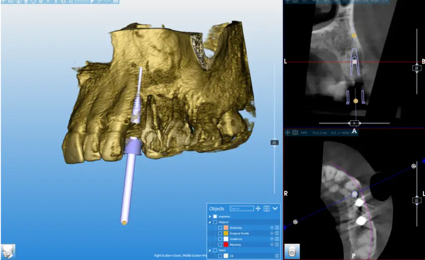Collapse the Objects panel with chevron

(275, 208)
